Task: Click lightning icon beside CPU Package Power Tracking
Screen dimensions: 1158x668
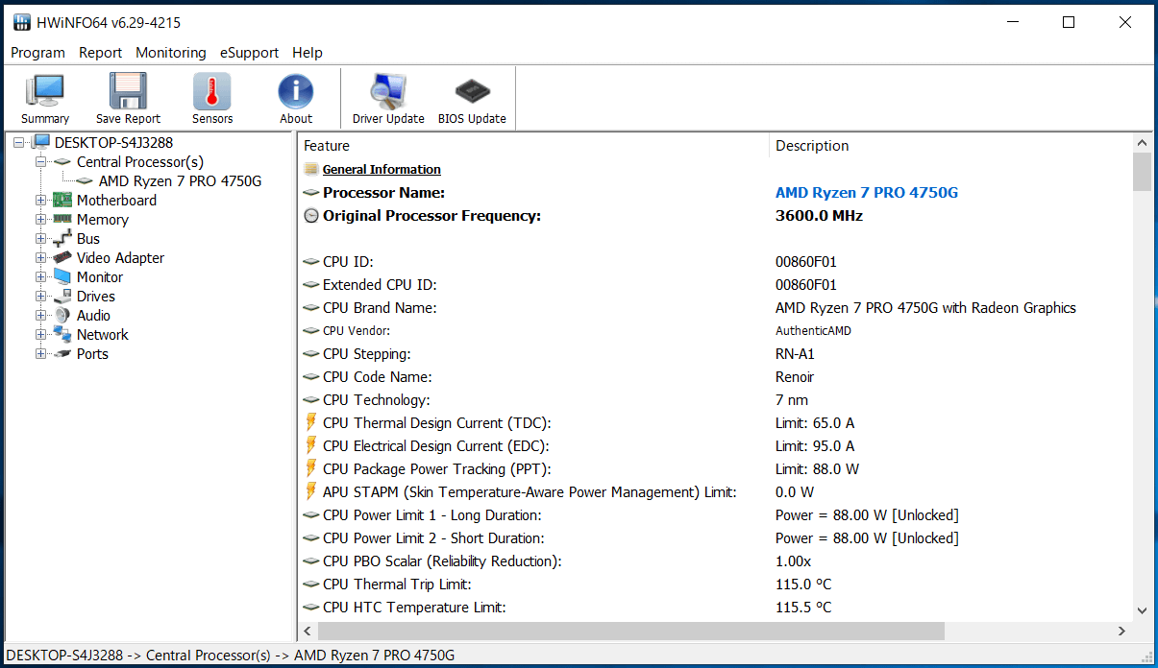Action: pyautogui.click(x=311, y=468)
